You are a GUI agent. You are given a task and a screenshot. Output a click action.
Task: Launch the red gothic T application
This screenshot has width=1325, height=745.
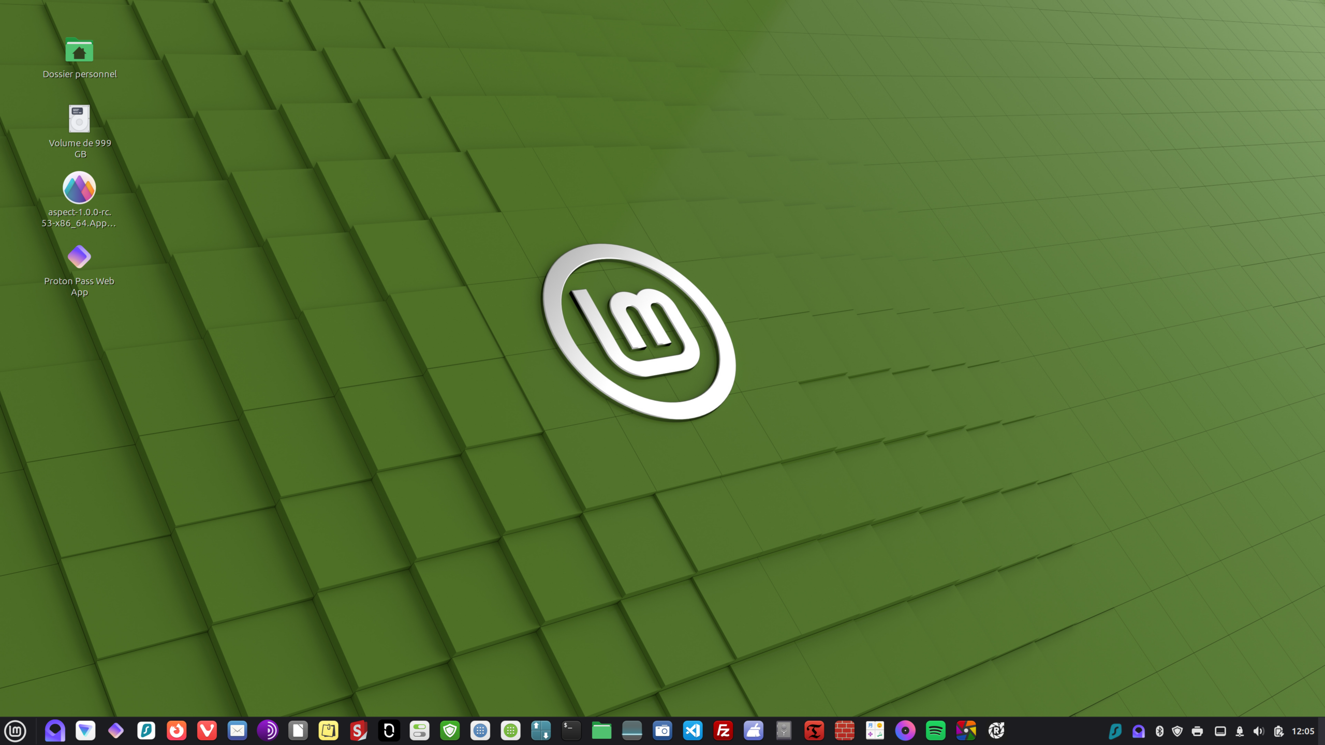coord(814,731)
